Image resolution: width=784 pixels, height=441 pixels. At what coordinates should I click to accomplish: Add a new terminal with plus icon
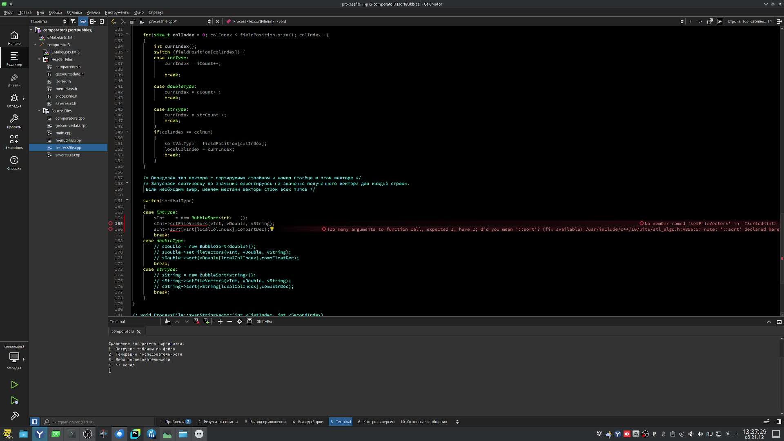220,321
